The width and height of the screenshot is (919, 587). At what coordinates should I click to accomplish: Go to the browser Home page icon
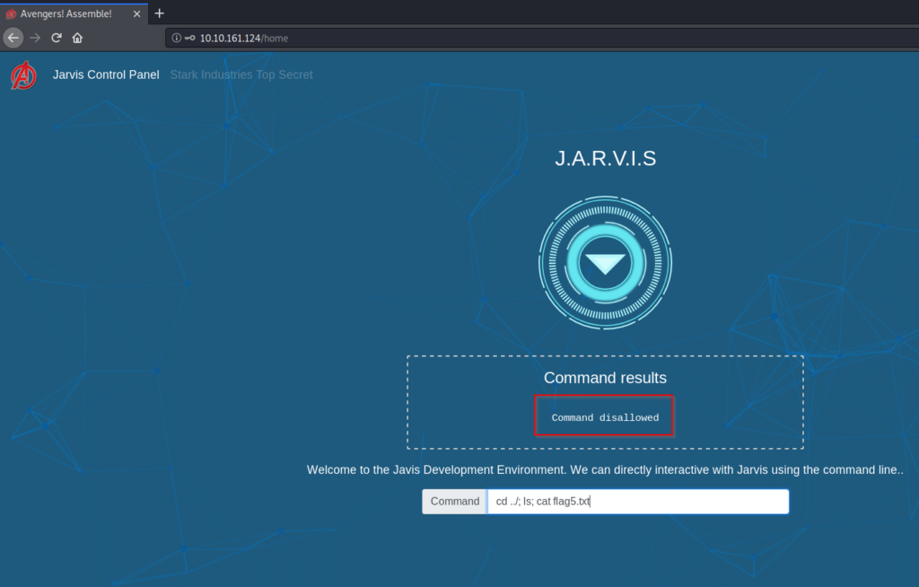click(x=78, y=38)
